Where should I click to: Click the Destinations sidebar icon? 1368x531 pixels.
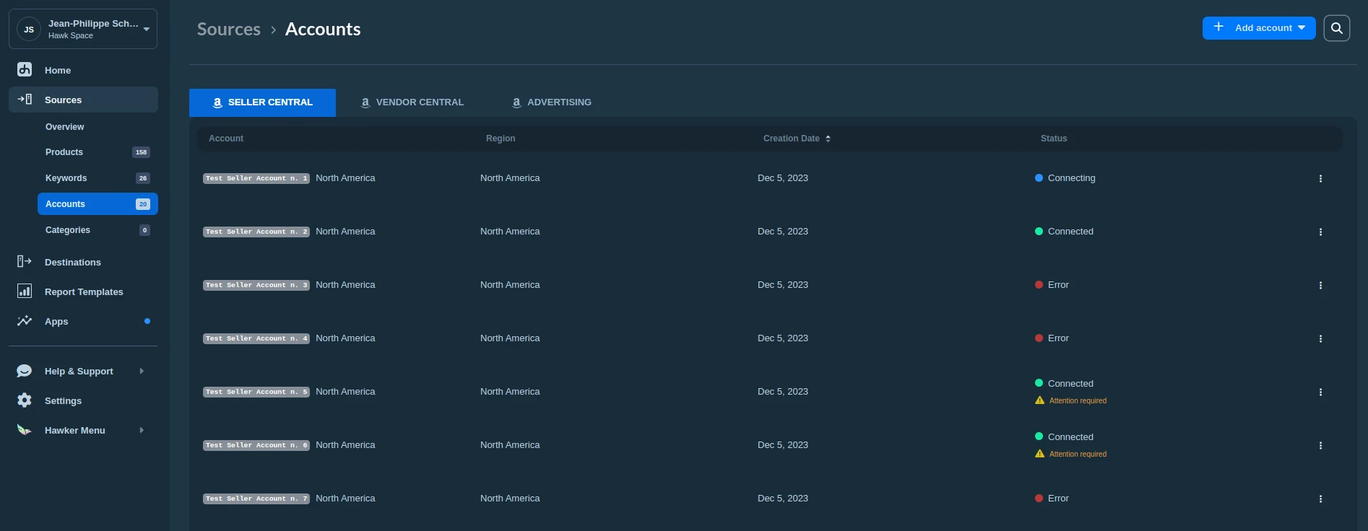[x=25, y=262]
